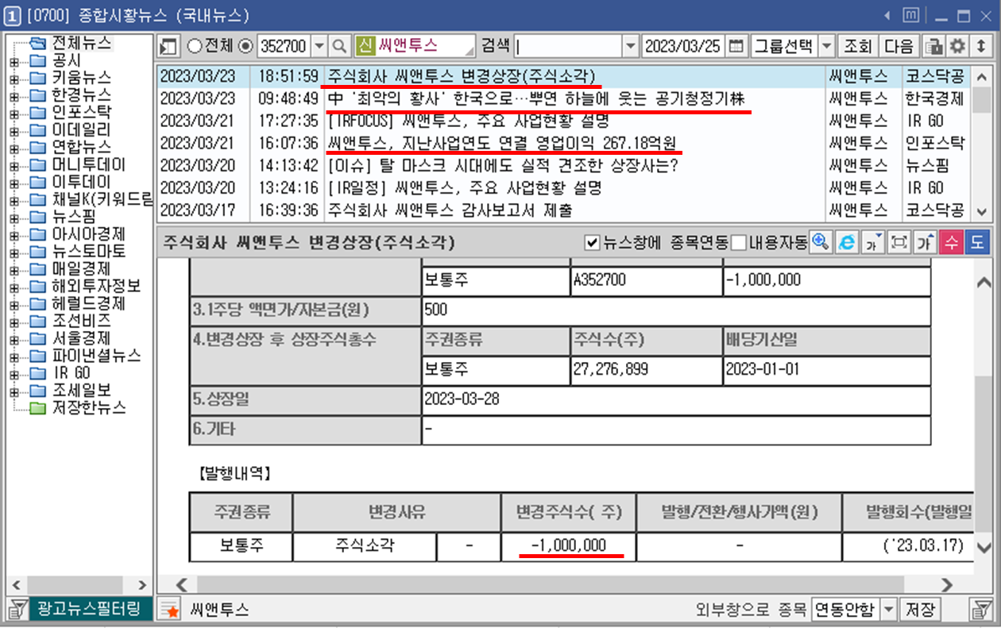Click the lock/print icon in top toolbar
The width and height of the screenshot is (1001, 628).
click(933, 46)
